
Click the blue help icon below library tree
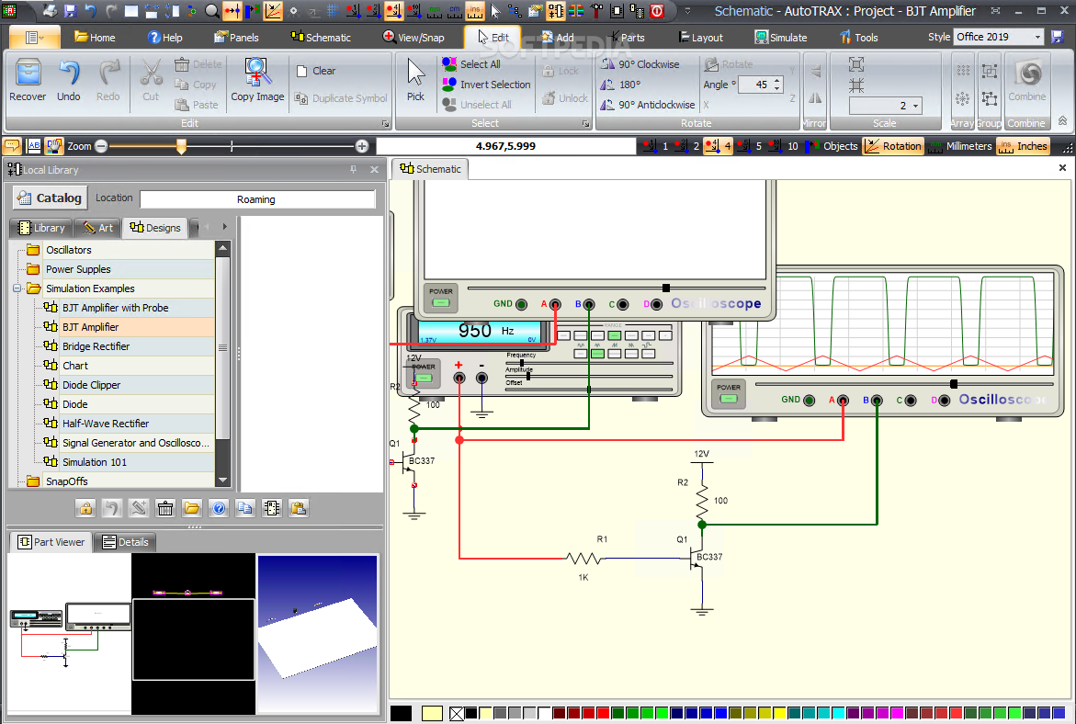(219, 508)
